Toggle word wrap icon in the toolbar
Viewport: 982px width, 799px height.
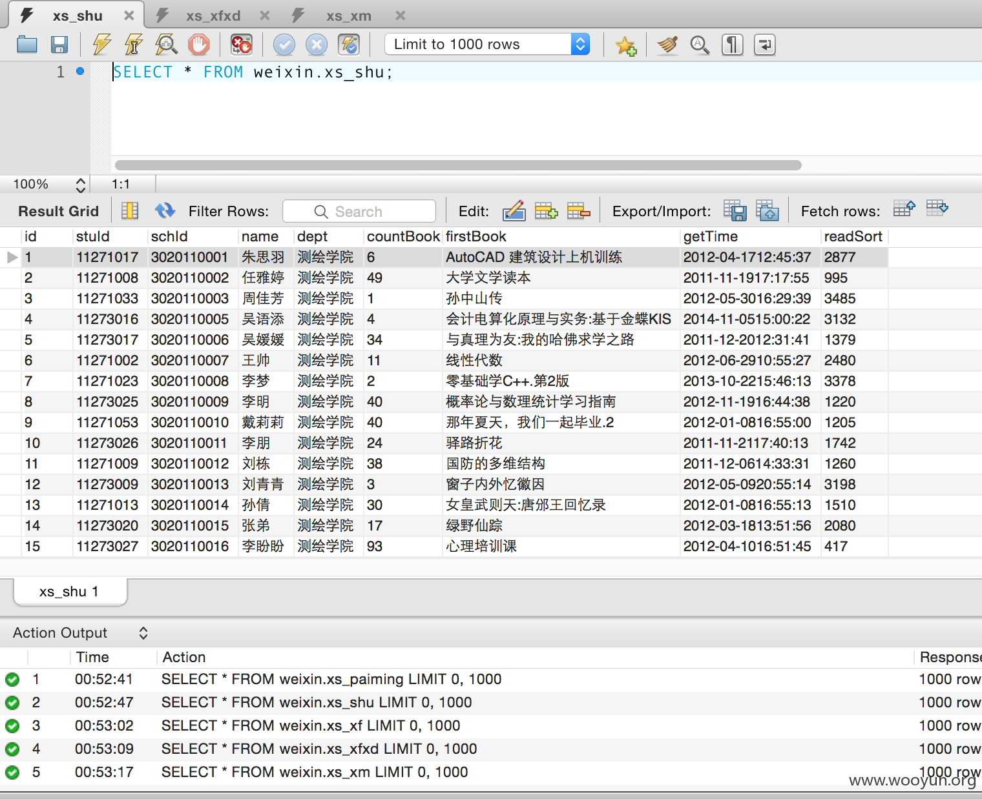coord(765,45)
